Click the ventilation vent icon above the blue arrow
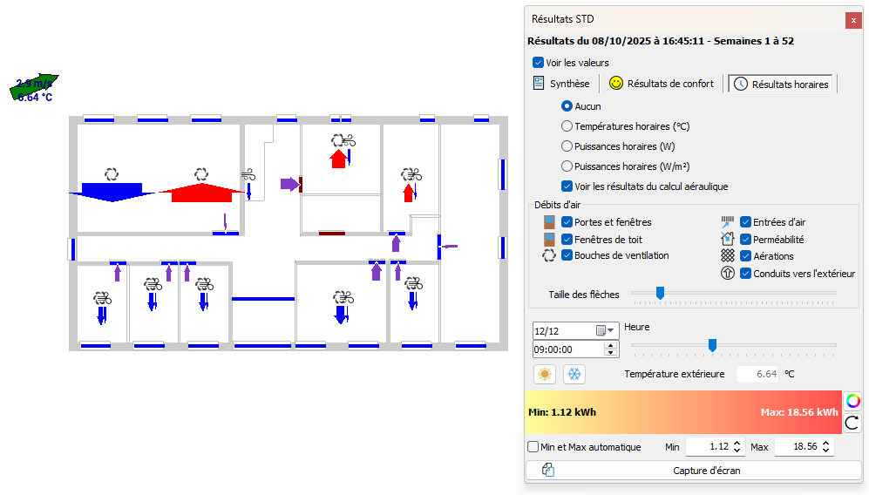Image resolution: width=869 pixels, height=495 pixels. [x=112, y=174]
